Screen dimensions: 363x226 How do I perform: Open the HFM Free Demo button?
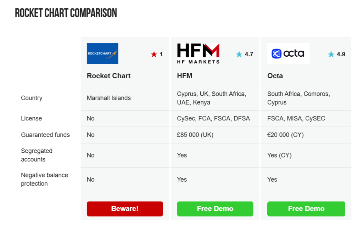point(215,209)
